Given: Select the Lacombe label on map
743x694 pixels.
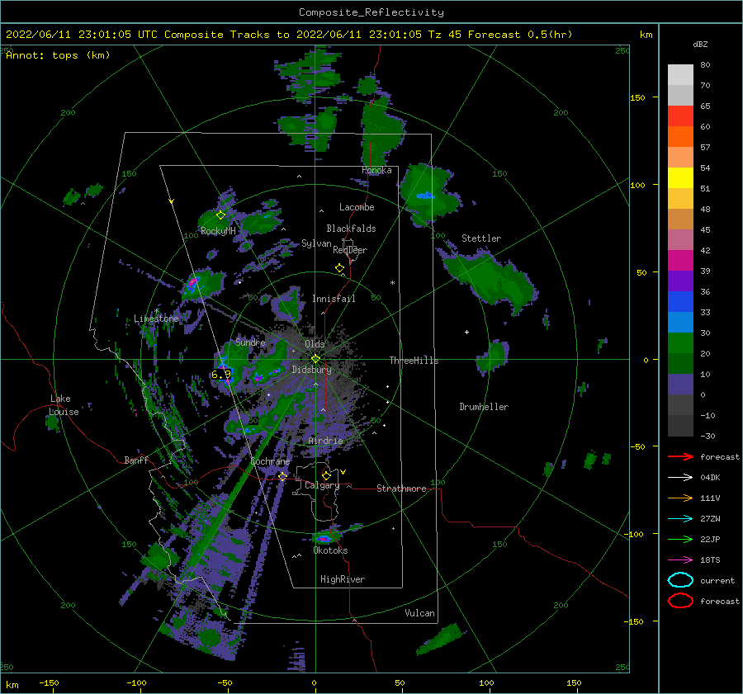Looking at the screenshot, I should 357,207.
